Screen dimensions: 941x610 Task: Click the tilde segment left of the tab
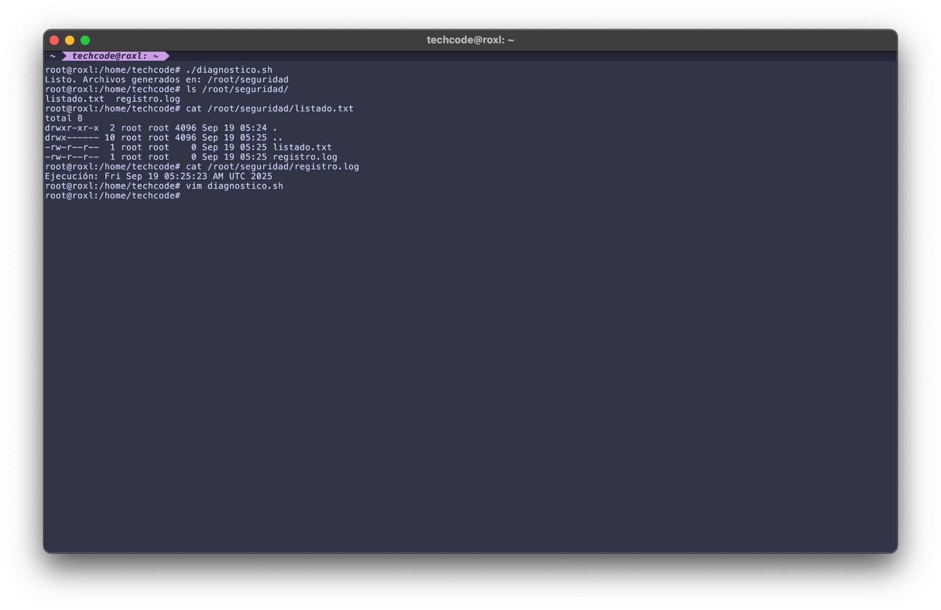53,56
